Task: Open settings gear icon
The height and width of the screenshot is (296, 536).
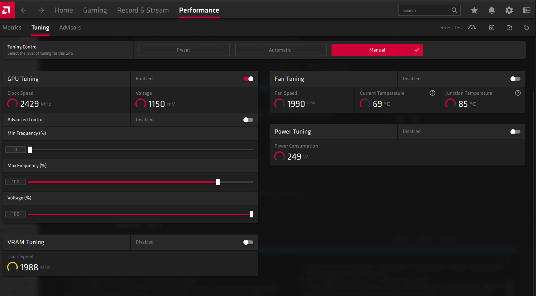Action: tap(509, 10)
